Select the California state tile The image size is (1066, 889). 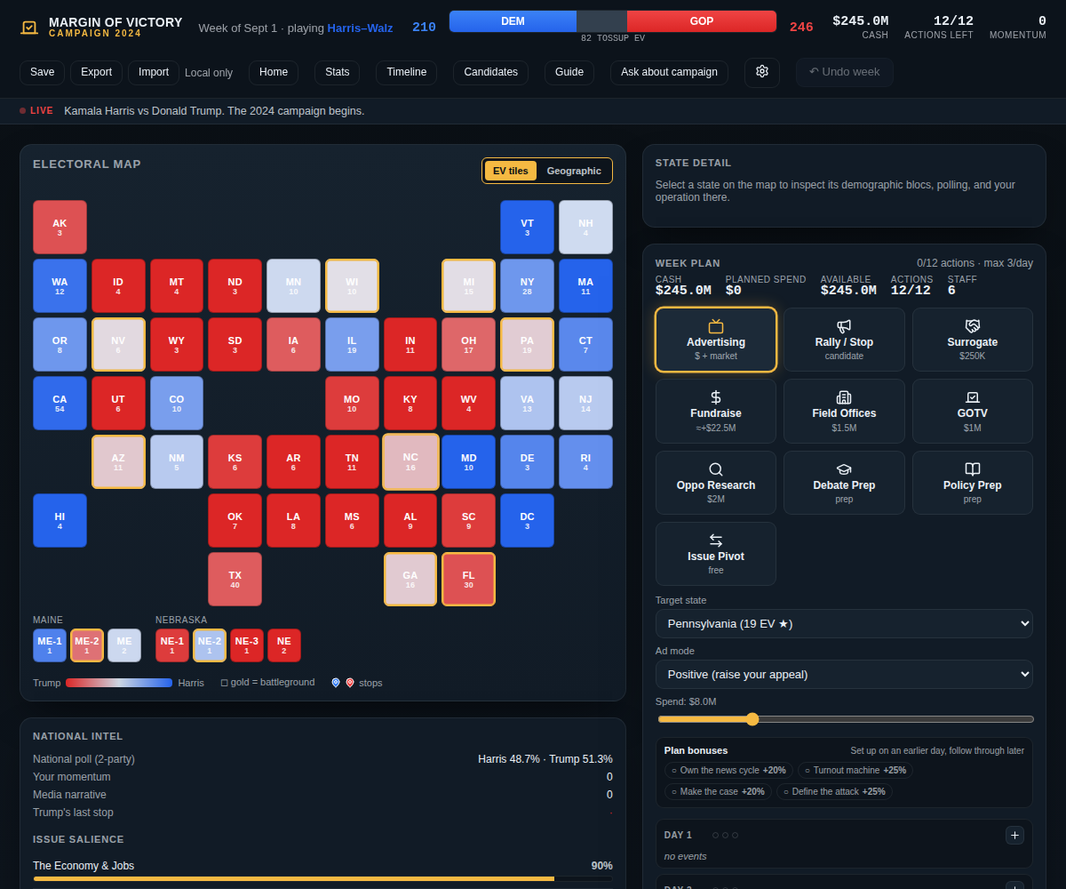pyautogui.click(x=60, y=404)
